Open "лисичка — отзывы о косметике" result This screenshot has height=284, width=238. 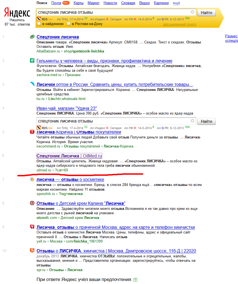point(70,180)
